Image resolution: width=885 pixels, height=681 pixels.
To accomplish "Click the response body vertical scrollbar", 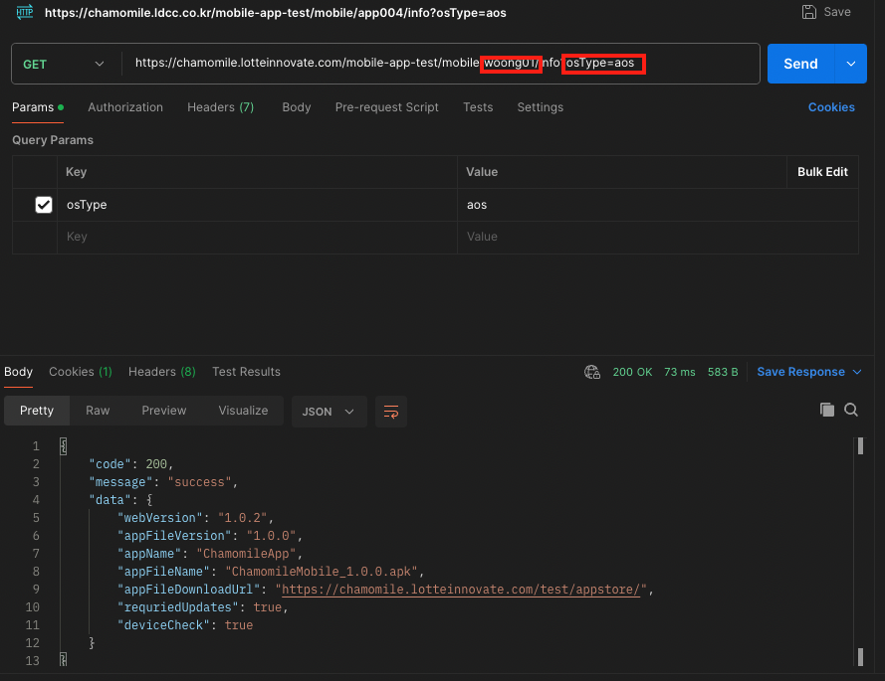I will pos(859,547).
